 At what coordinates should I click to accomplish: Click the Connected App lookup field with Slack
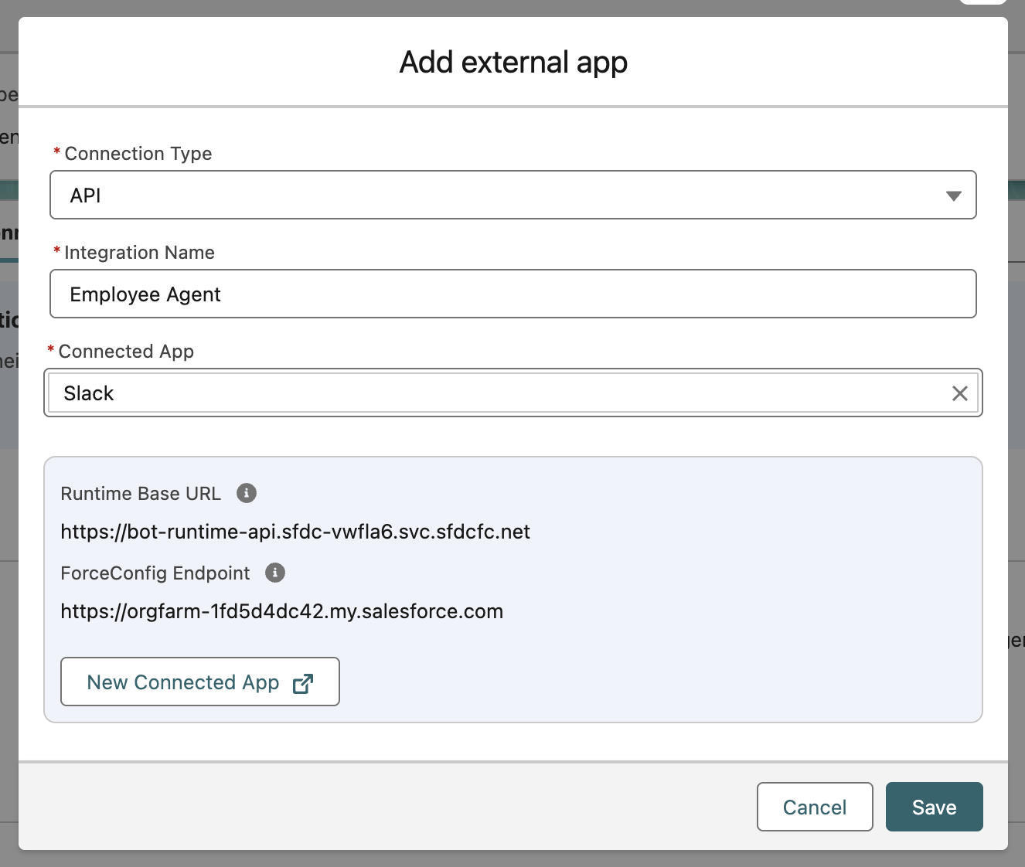coord(495,393)
